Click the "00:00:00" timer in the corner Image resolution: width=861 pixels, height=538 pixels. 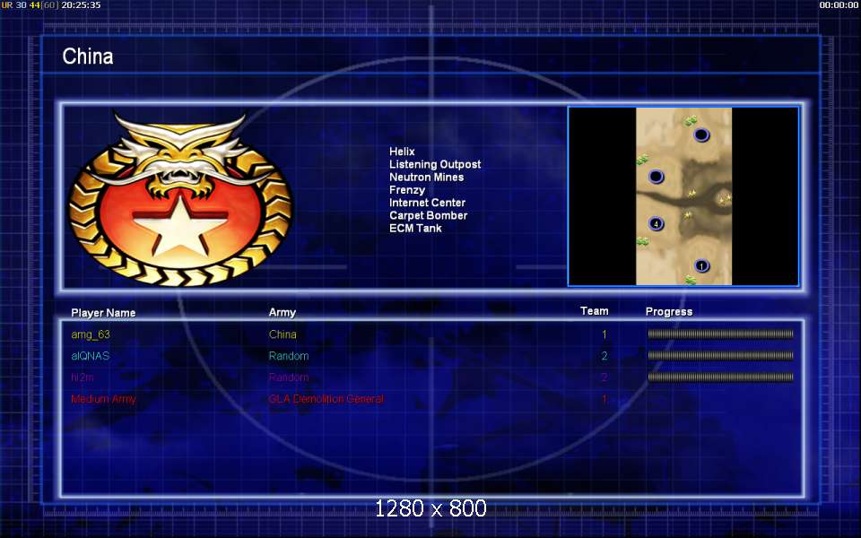[839, 5]
